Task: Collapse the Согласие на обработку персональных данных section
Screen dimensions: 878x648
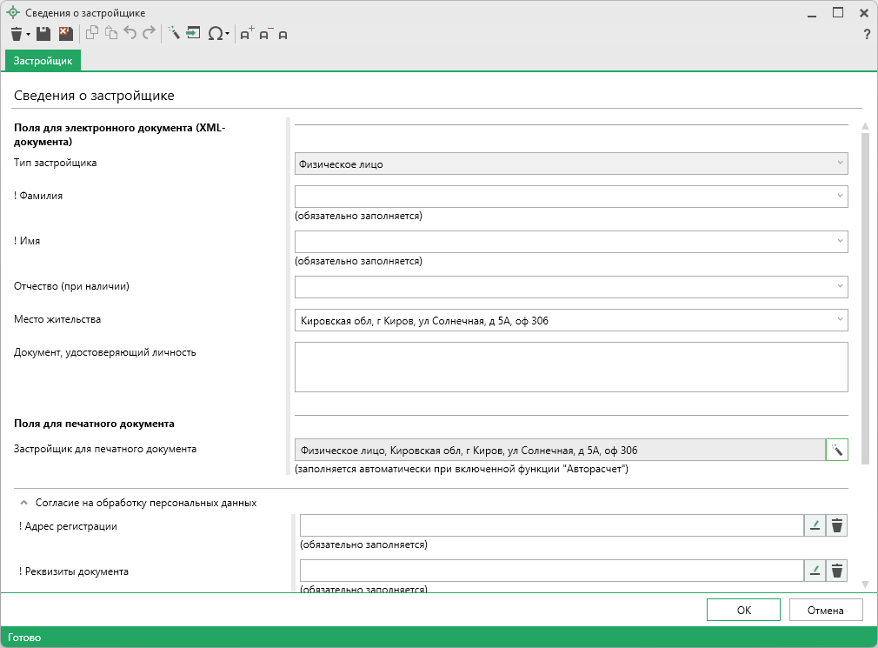Action: [23, 503]
